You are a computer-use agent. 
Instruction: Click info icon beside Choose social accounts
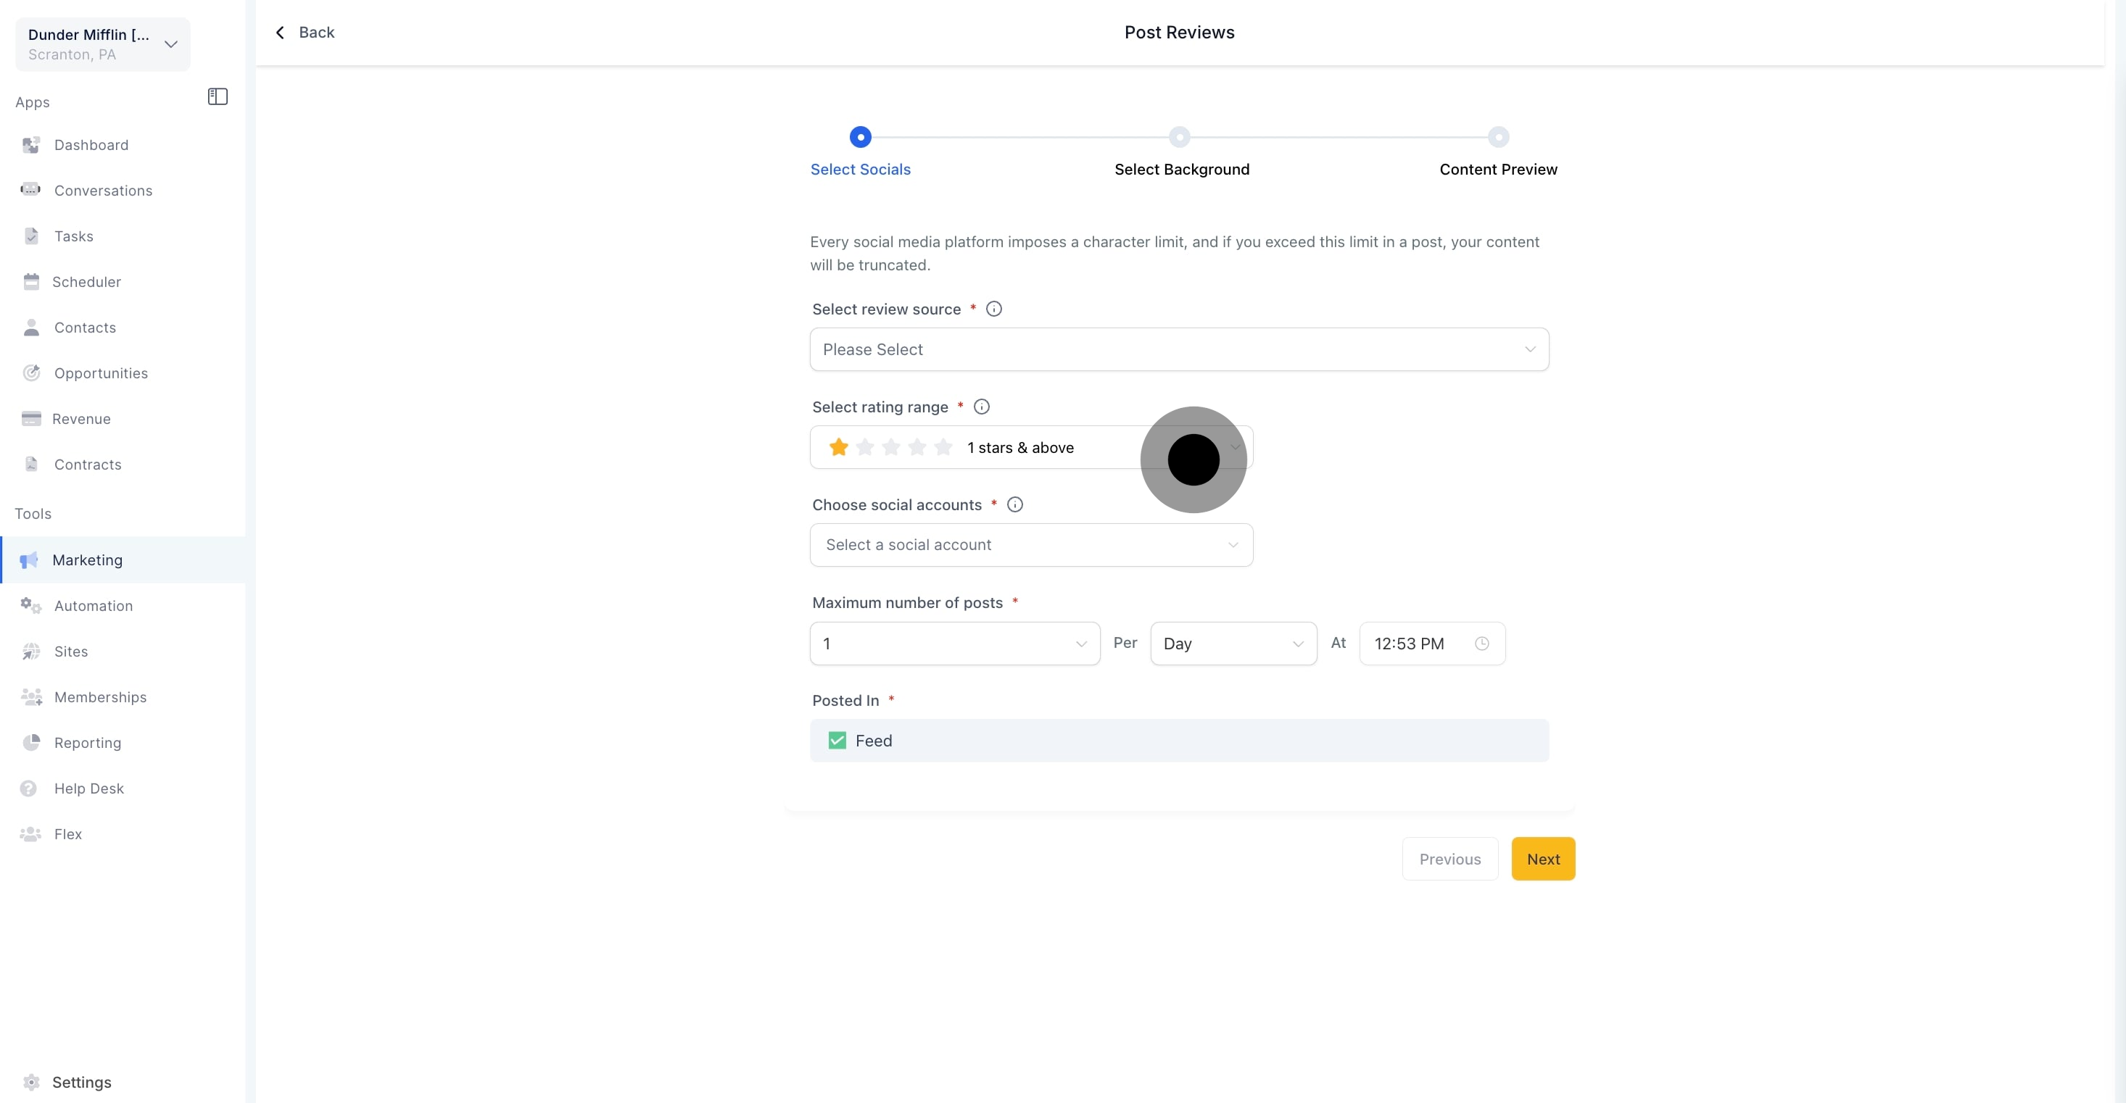(1015, 504)
